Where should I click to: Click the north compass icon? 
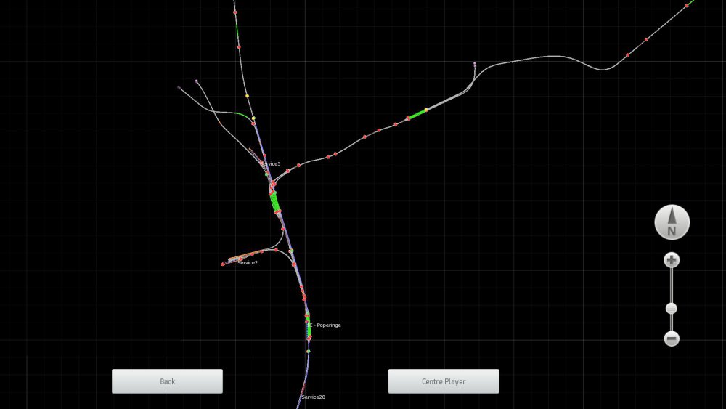click(672, 222)
